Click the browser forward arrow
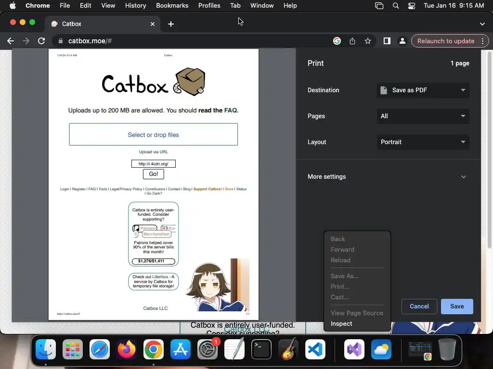Viewport: 493px width, 369px height. tap(26, 41)
